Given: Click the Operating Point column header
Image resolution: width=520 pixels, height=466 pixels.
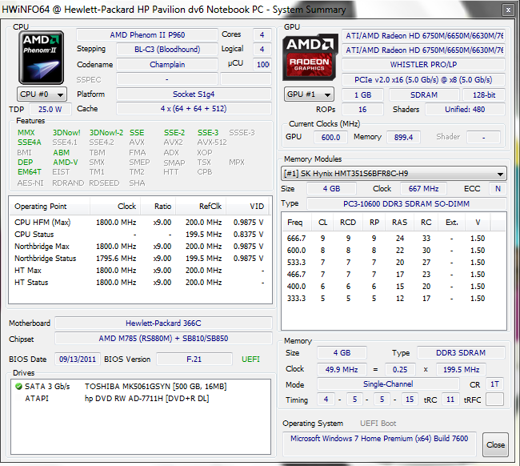Looking at the screenshot, I should [49, 207].
